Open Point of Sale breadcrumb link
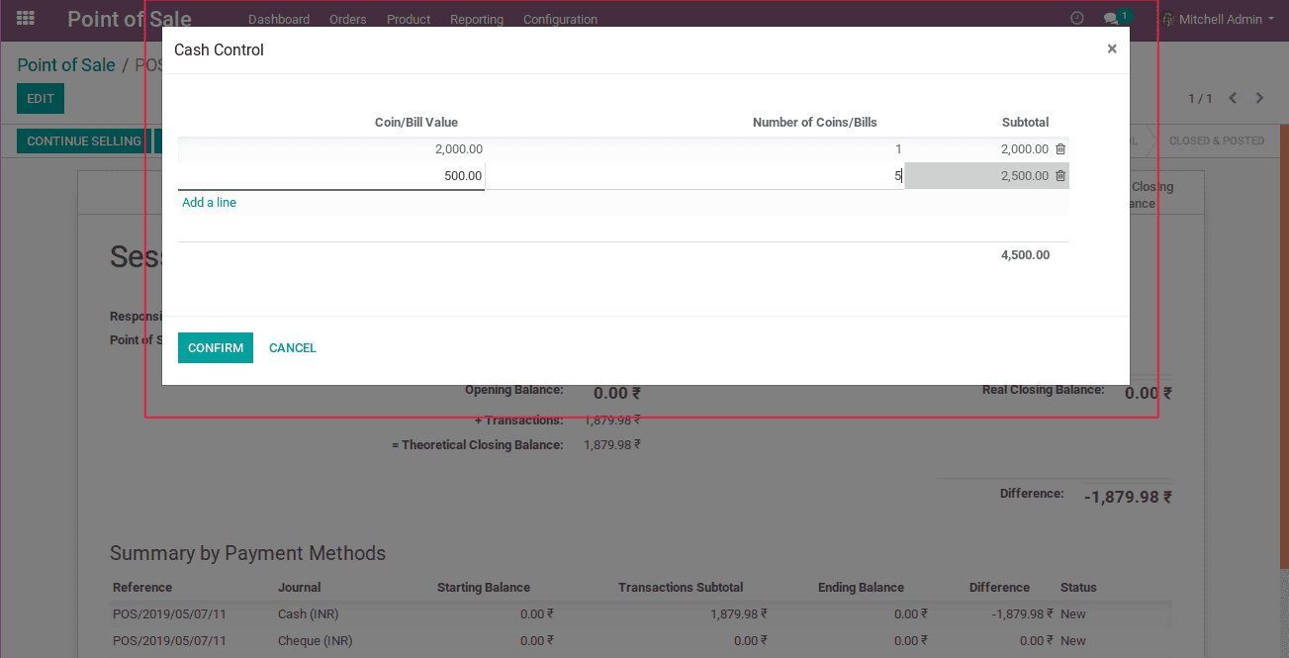Screen dimensions: 1289x658 click(66, 64)
